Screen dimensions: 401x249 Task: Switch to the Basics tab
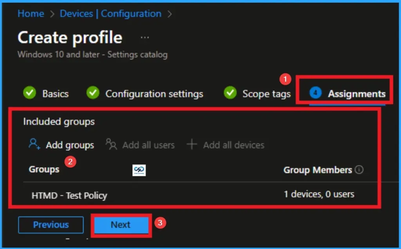55,93
